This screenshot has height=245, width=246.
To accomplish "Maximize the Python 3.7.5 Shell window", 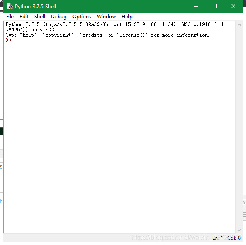I will (x=215, y=6).
